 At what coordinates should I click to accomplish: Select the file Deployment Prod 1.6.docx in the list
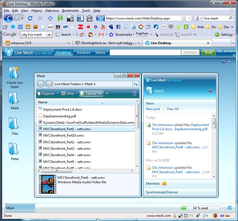tap(62, 110)
